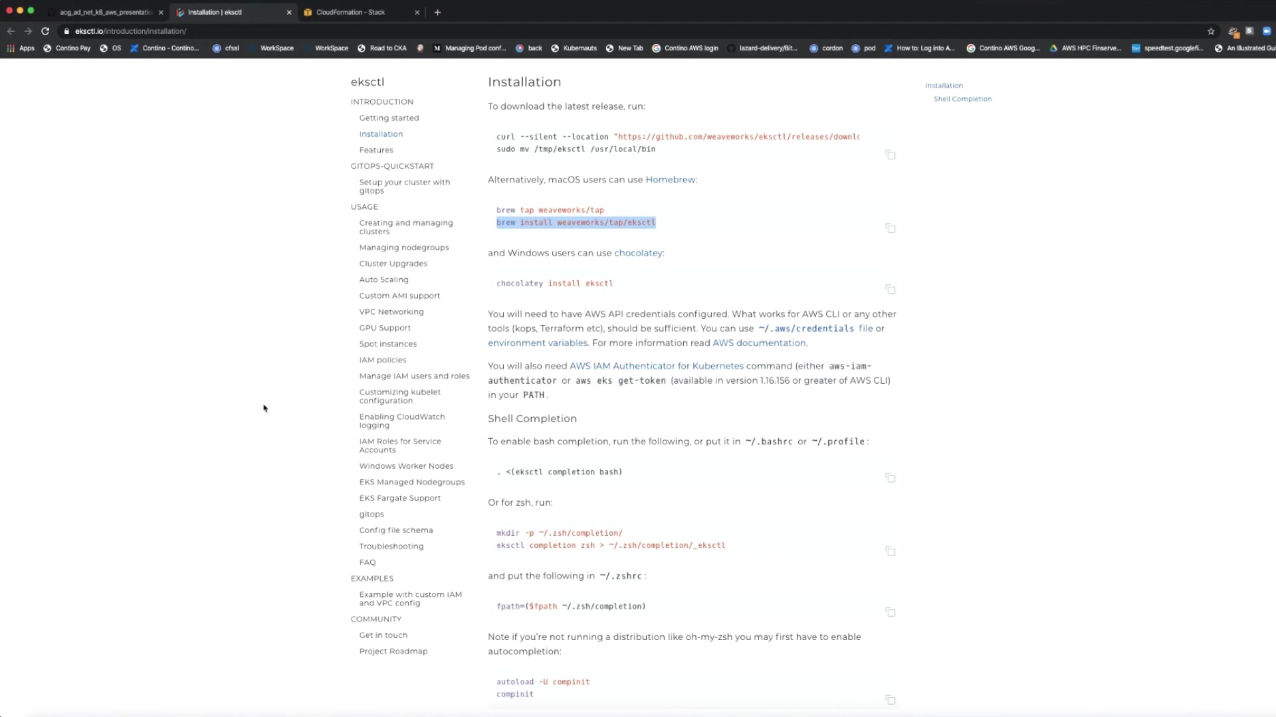Jump to the Shell Completion section in the table of contents
Image resolution: width=1276 pixels, height=717 pixels.
point(962,99)
